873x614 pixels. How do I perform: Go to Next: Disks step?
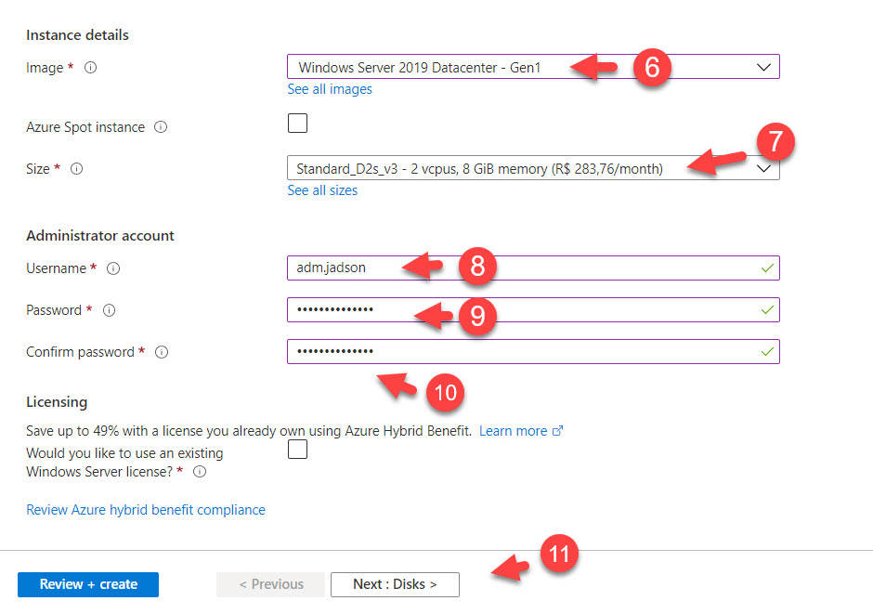(x=395, y=584)
